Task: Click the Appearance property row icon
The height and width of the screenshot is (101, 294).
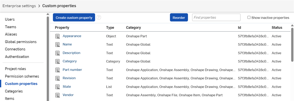Action: coord(58,36)
